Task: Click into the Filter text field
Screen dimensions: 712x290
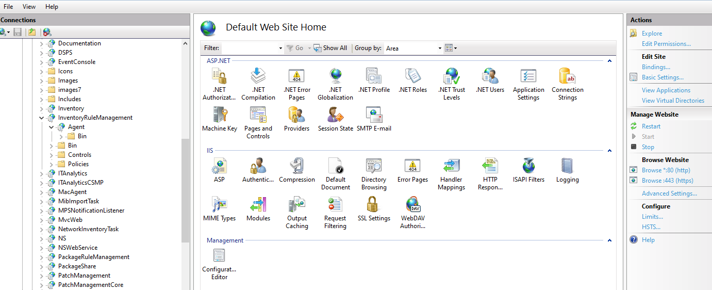Action: 250,48
